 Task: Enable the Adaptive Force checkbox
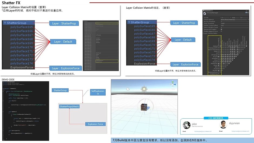click(x=221, y=31)
